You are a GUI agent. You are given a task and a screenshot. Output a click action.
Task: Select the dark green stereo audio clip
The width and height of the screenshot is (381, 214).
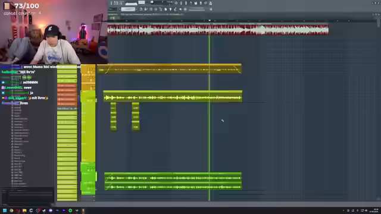pyautogui.click(x=173, y=181)
